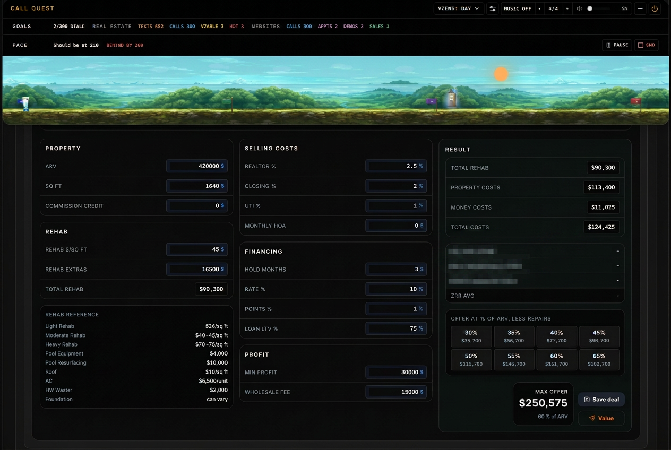Click the $250,575 max offer amount
This screenshot has width=671, height=450.
coord(543,403)
